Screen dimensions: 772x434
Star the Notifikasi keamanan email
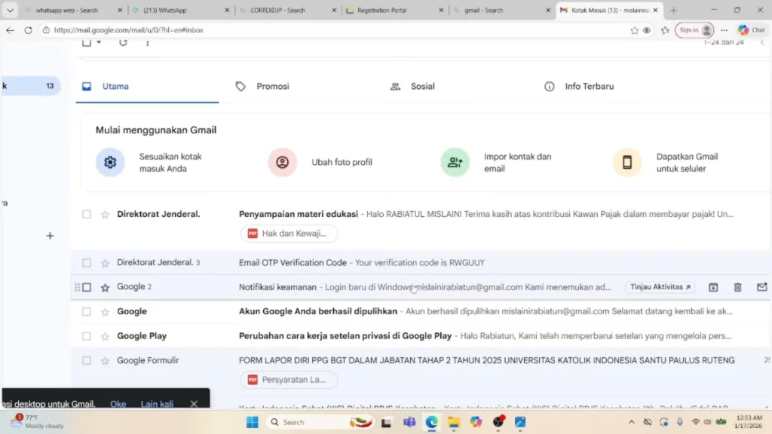(105, 287)
